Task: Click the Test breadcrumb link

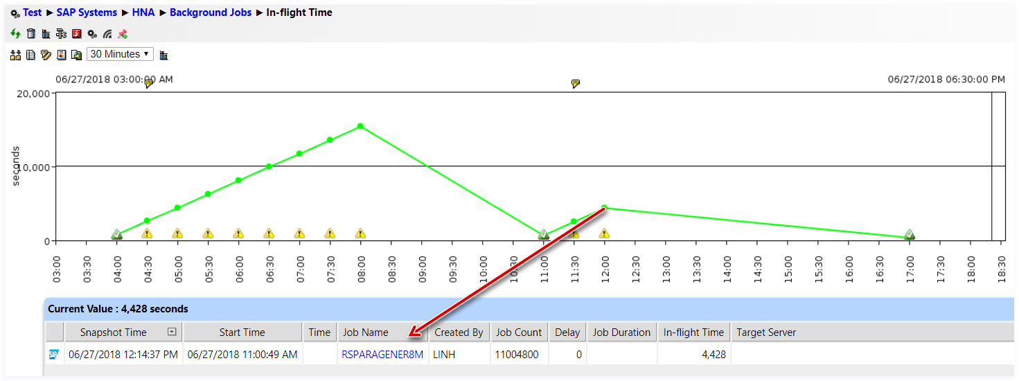Action: 33,12
